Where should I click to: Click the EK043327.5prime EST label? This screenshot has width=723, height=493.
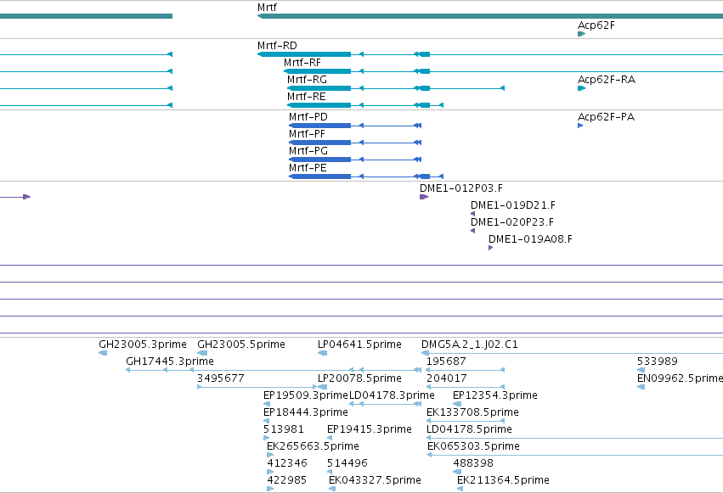point(375,480)
